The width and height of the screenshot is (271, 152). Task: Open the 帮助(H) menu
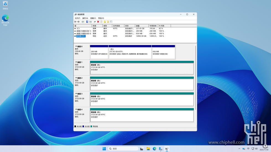click(x=101, y=18)
